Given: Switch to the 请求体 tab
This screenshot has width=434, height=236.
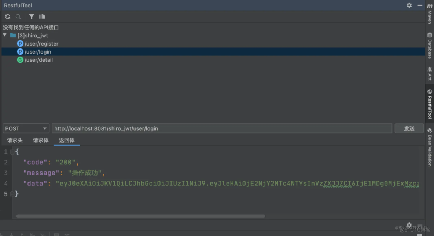Looking at the screenshot, I should coord(41,140).
